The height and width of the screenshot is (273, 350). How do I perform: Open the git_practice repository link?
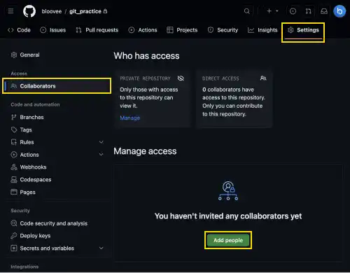click(x=85, y=11)
